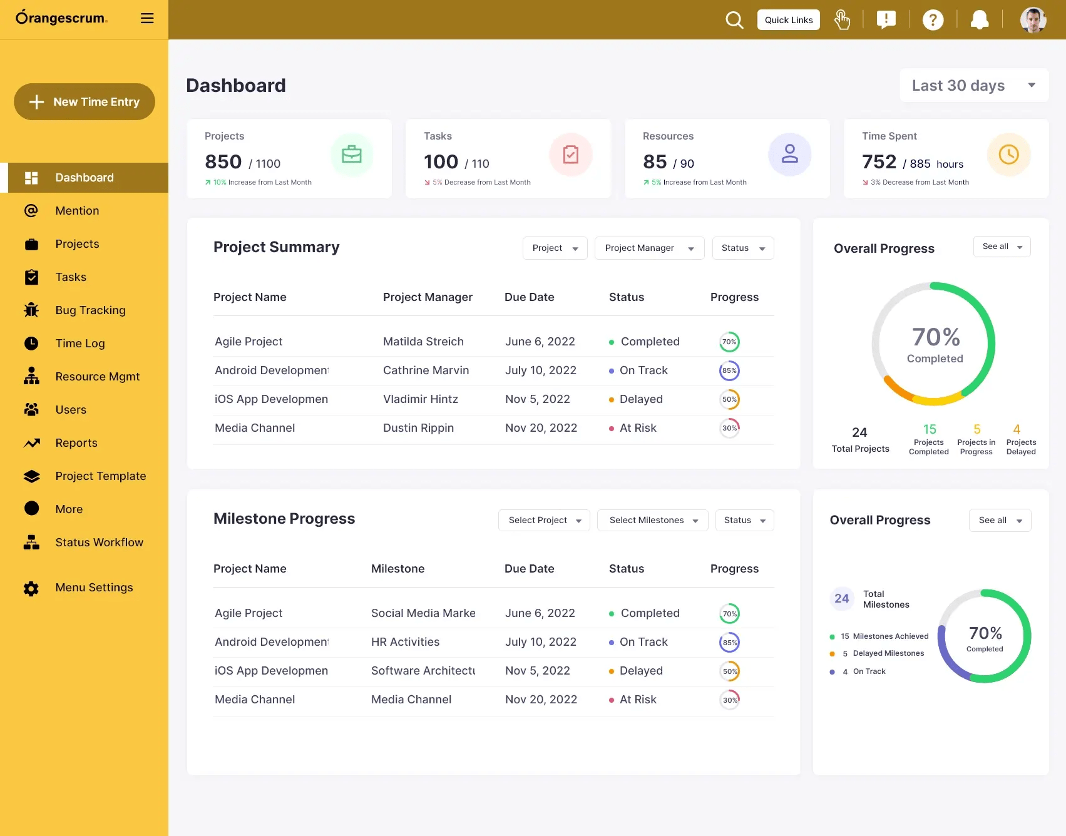Click the notification bell
The width and height of the screenshot is (1066, 836).
pyautogui.click(x=980, y=19)
